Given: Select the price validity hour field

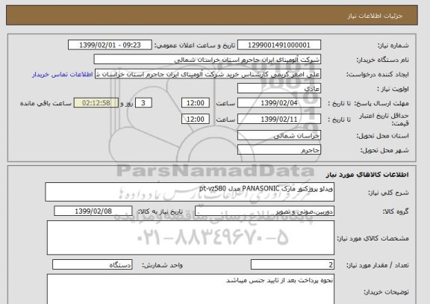Looking at the screenshot, I should click(196, 120).
